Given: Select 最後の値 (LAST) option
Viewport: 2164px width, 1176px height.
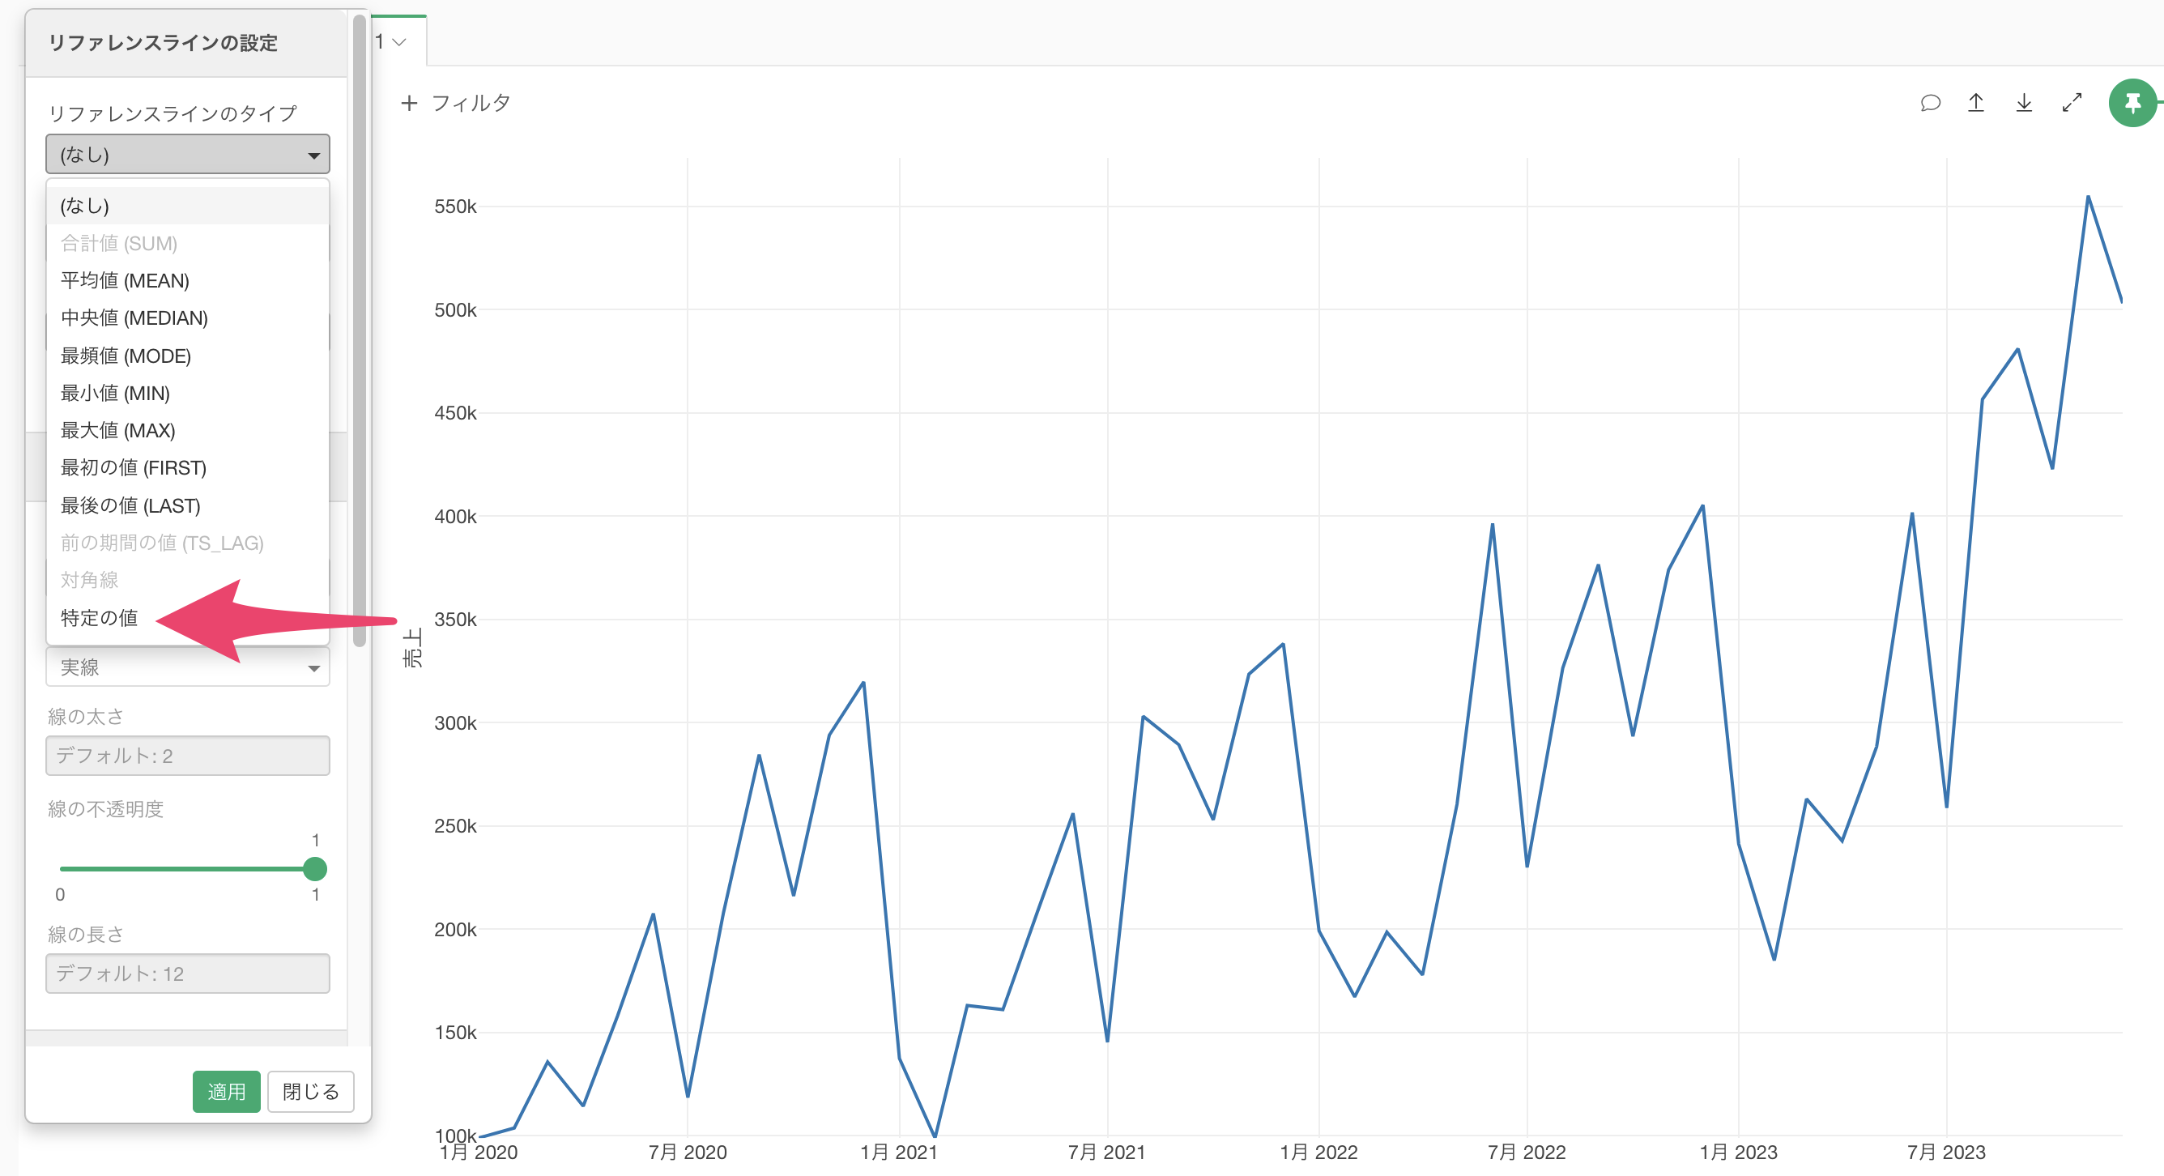Looking at the screenshot, I should point(187,505).
